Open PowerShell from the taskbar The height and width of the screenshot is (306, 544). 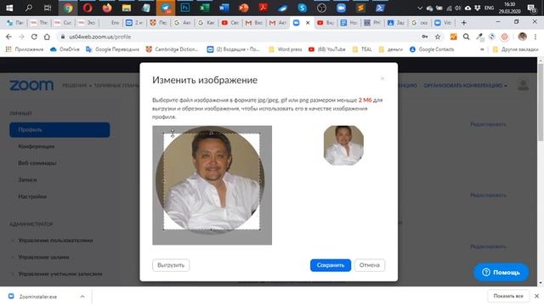[x=380, y=8]
